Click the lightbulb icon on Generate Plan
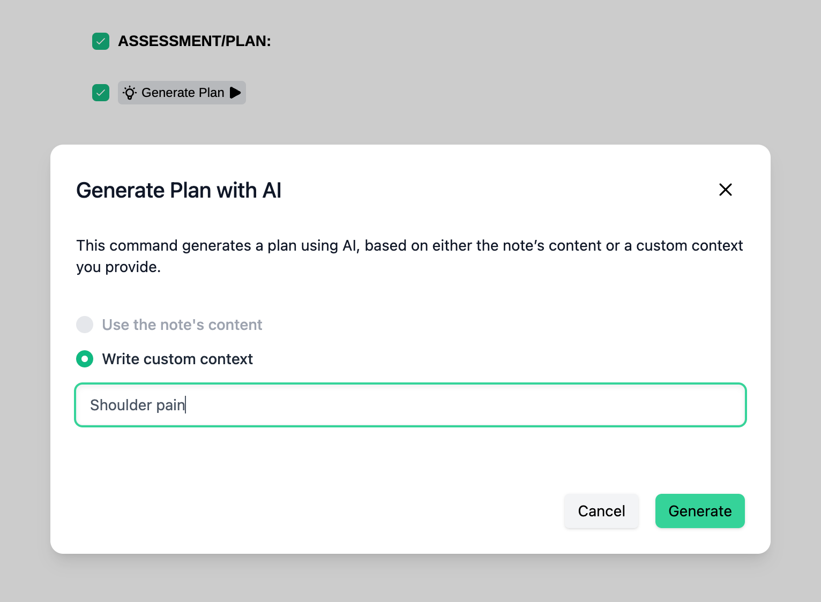 pyautogui.click(x=130, y=93)
